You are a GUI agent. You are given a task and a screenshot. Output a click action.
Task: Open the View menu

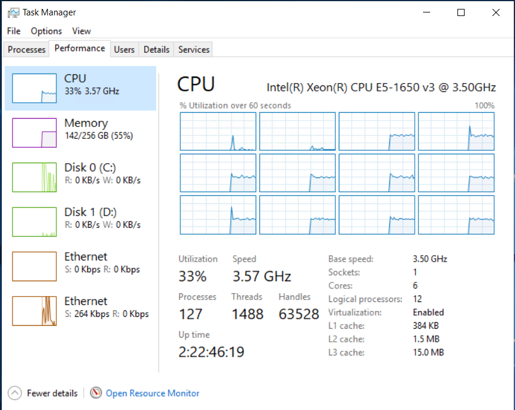(81, 31)
